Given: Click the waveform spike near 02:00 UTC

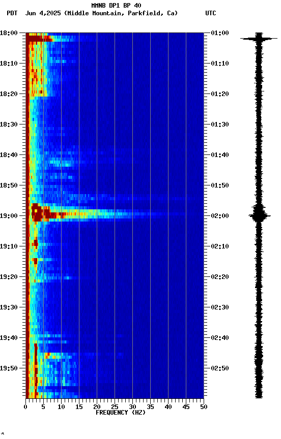Looking at the screenshot, I should coord(260,215).
